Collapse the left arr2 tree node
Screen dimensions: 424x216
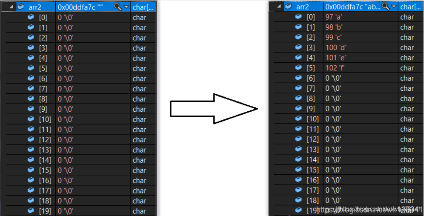click(x=11, y=7)
